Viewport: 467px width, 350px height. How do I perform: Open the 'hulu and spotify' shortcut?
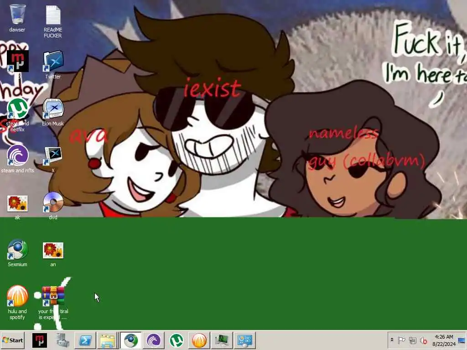(17, 302)
